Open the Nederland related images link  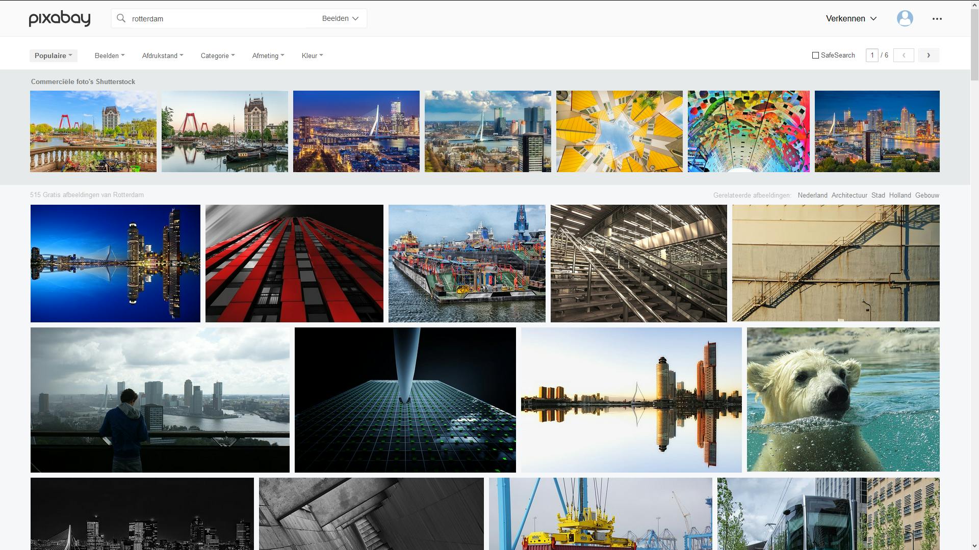(813, 195)
